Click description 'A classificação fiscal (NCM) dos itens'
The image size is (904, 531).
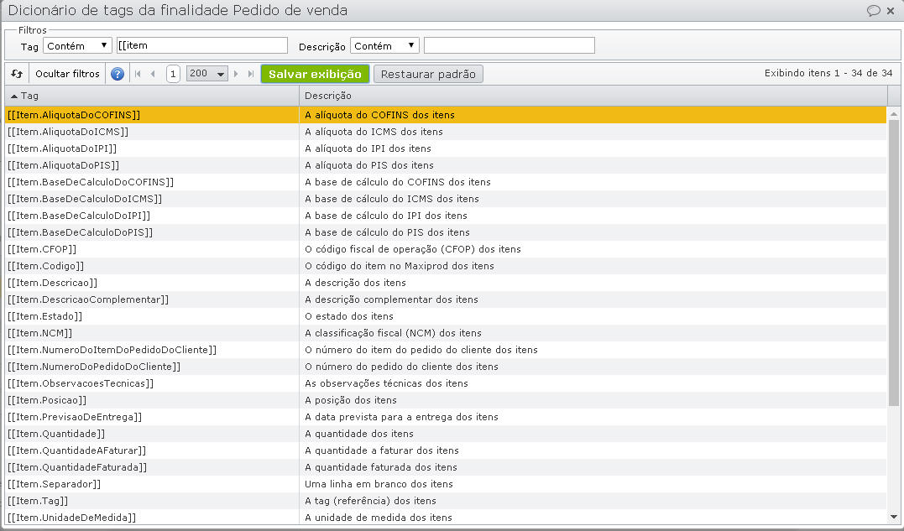tap(393, 332)
